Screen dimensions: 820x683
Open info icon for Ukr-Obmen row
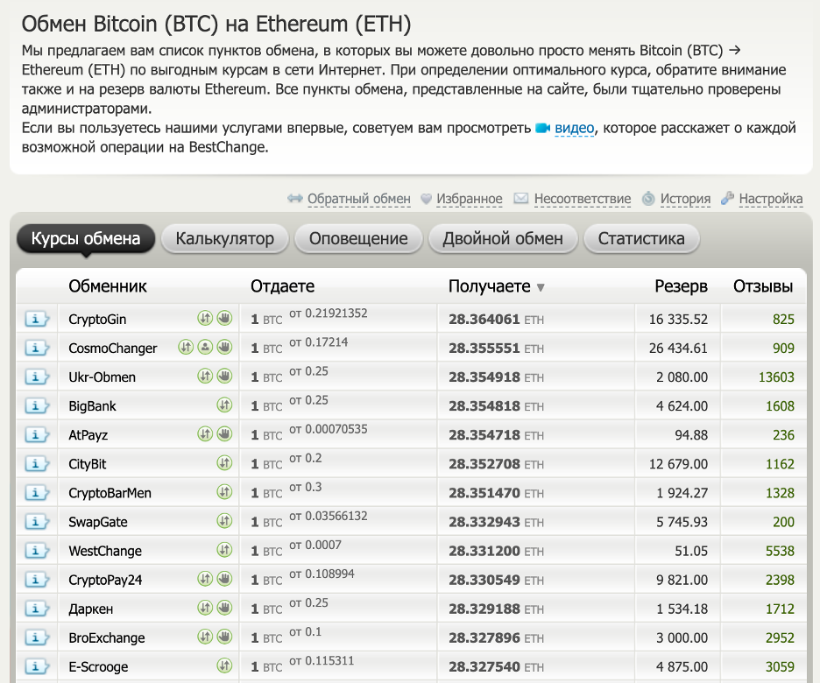tap(37, 377)
